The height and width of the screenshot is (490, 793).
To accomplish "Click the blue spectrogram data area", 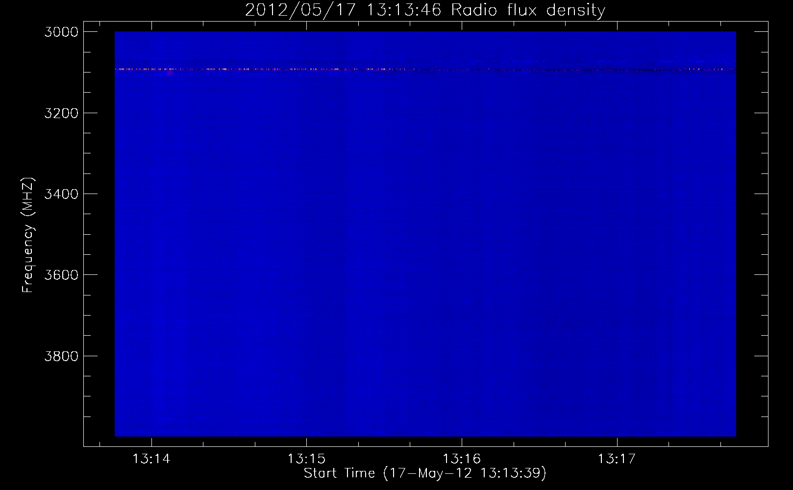I will tap(425, 234).
